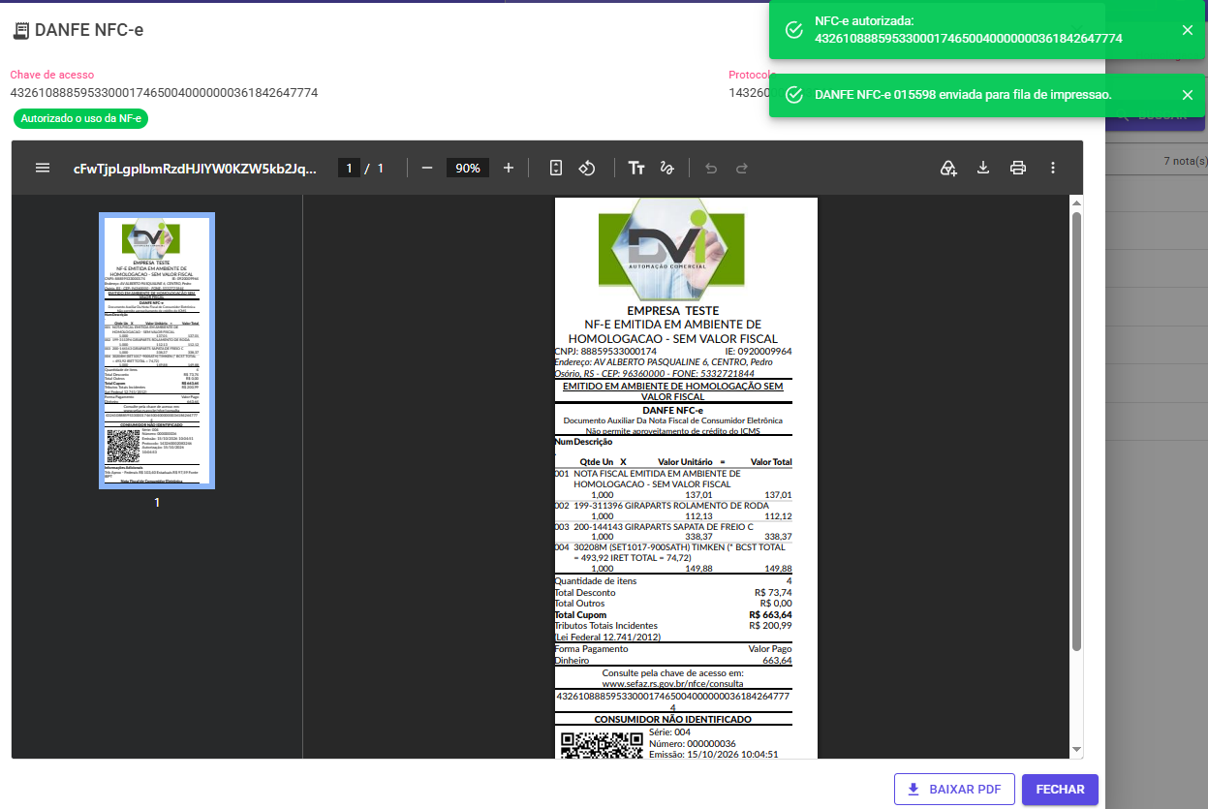Close the dialog with FECHAR button

click(x=1060, y=790)
